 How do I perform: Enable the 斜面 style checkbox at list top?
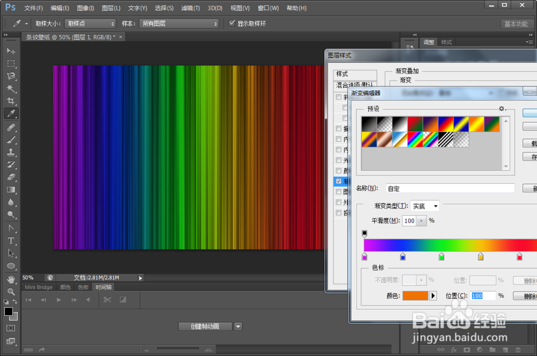tap(339, 97)
